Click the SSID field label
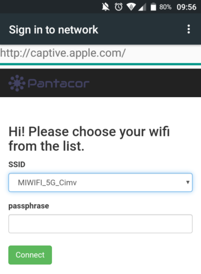This screenshot has height=274, width=201. (17, 165)
